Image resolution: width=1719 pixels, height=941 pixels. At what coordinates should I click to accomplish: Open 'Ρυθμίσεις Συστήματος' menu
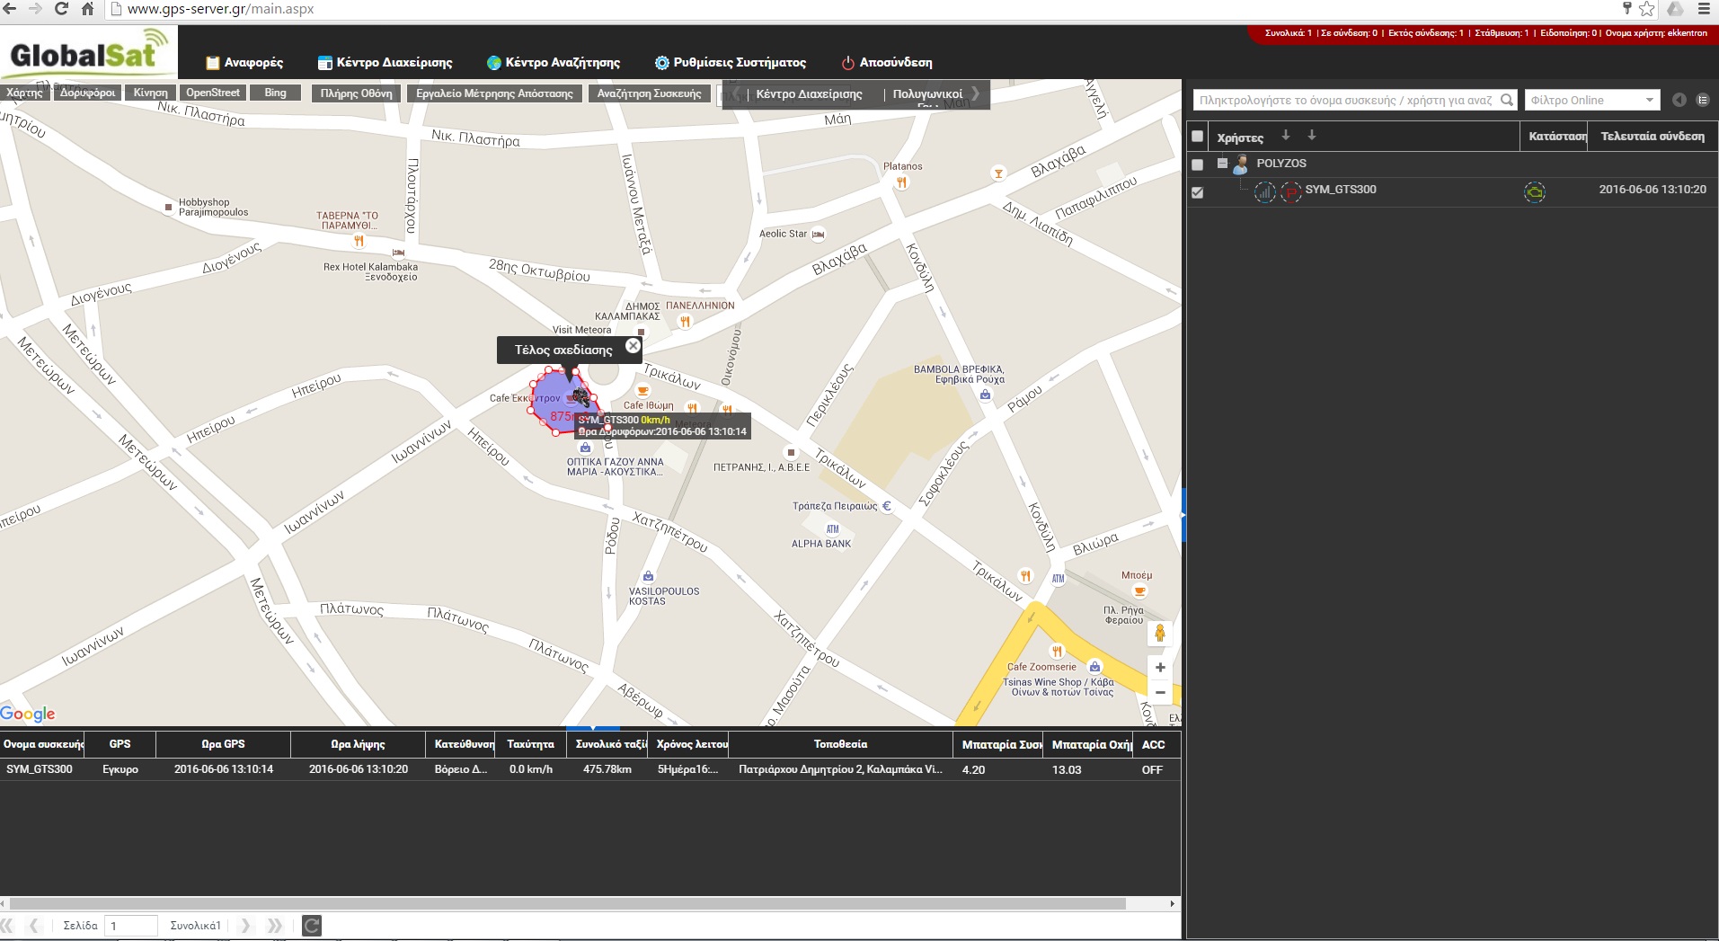click(730, 63)
